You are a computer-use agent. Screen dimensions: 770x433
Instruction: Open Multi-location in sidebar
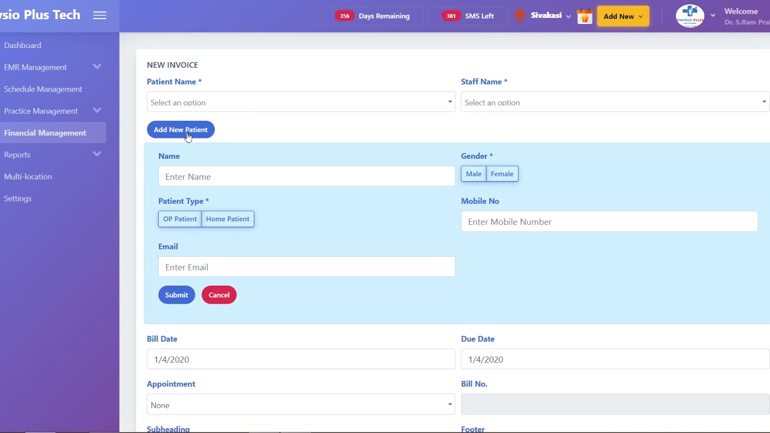click(28, 177)
